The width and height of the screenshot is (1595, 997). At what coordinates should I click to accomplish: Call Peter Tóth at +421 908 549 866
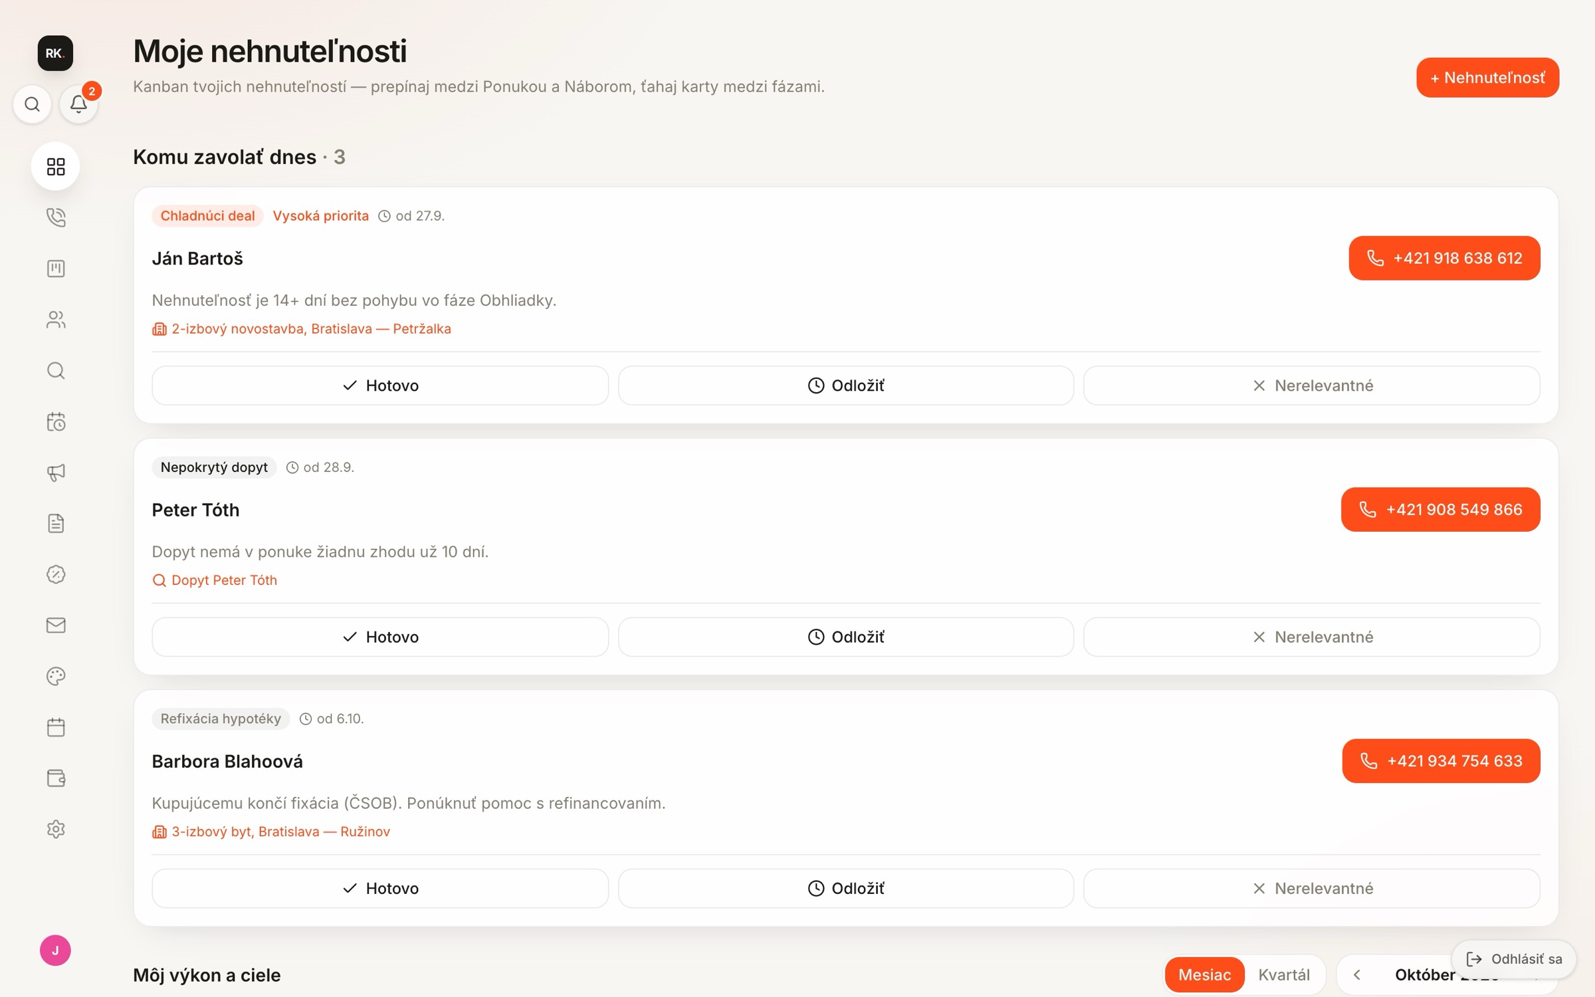1440,509
